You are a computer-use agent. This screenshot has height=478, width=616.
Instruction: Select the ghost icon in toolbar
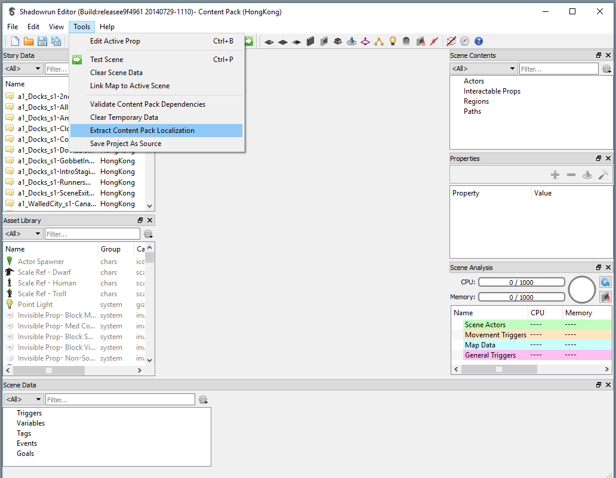406,41
